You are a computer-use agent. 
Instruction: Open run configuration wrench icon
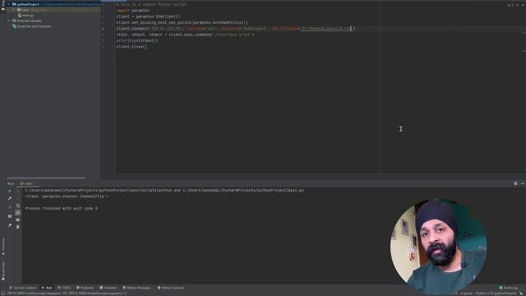[10, 198]
